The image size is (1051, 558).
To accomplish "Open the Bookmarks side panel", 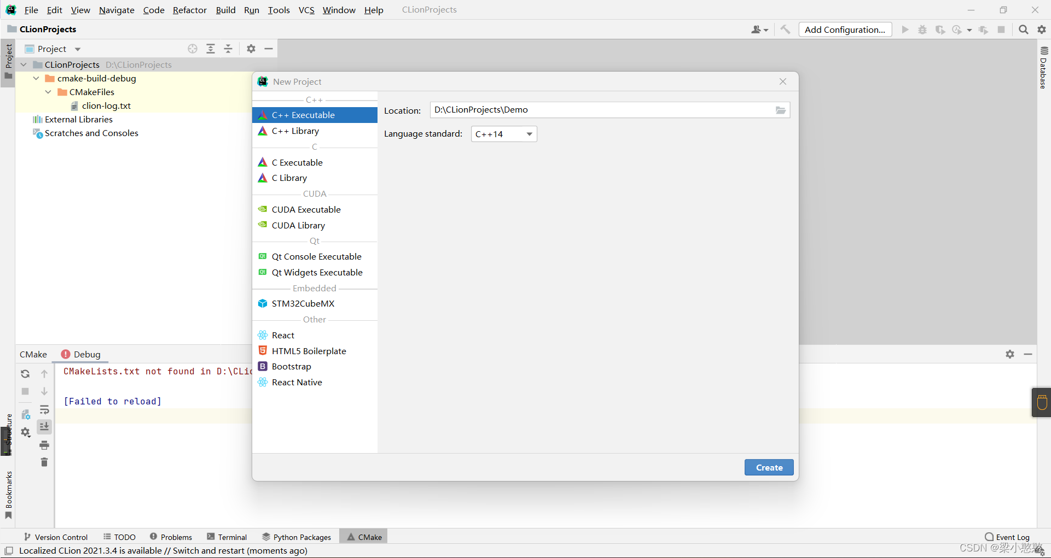I will point(8,495).
